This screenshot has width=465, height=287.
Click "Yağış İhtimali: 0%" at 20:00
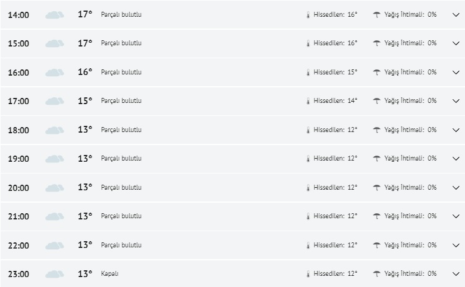[410, 188]
